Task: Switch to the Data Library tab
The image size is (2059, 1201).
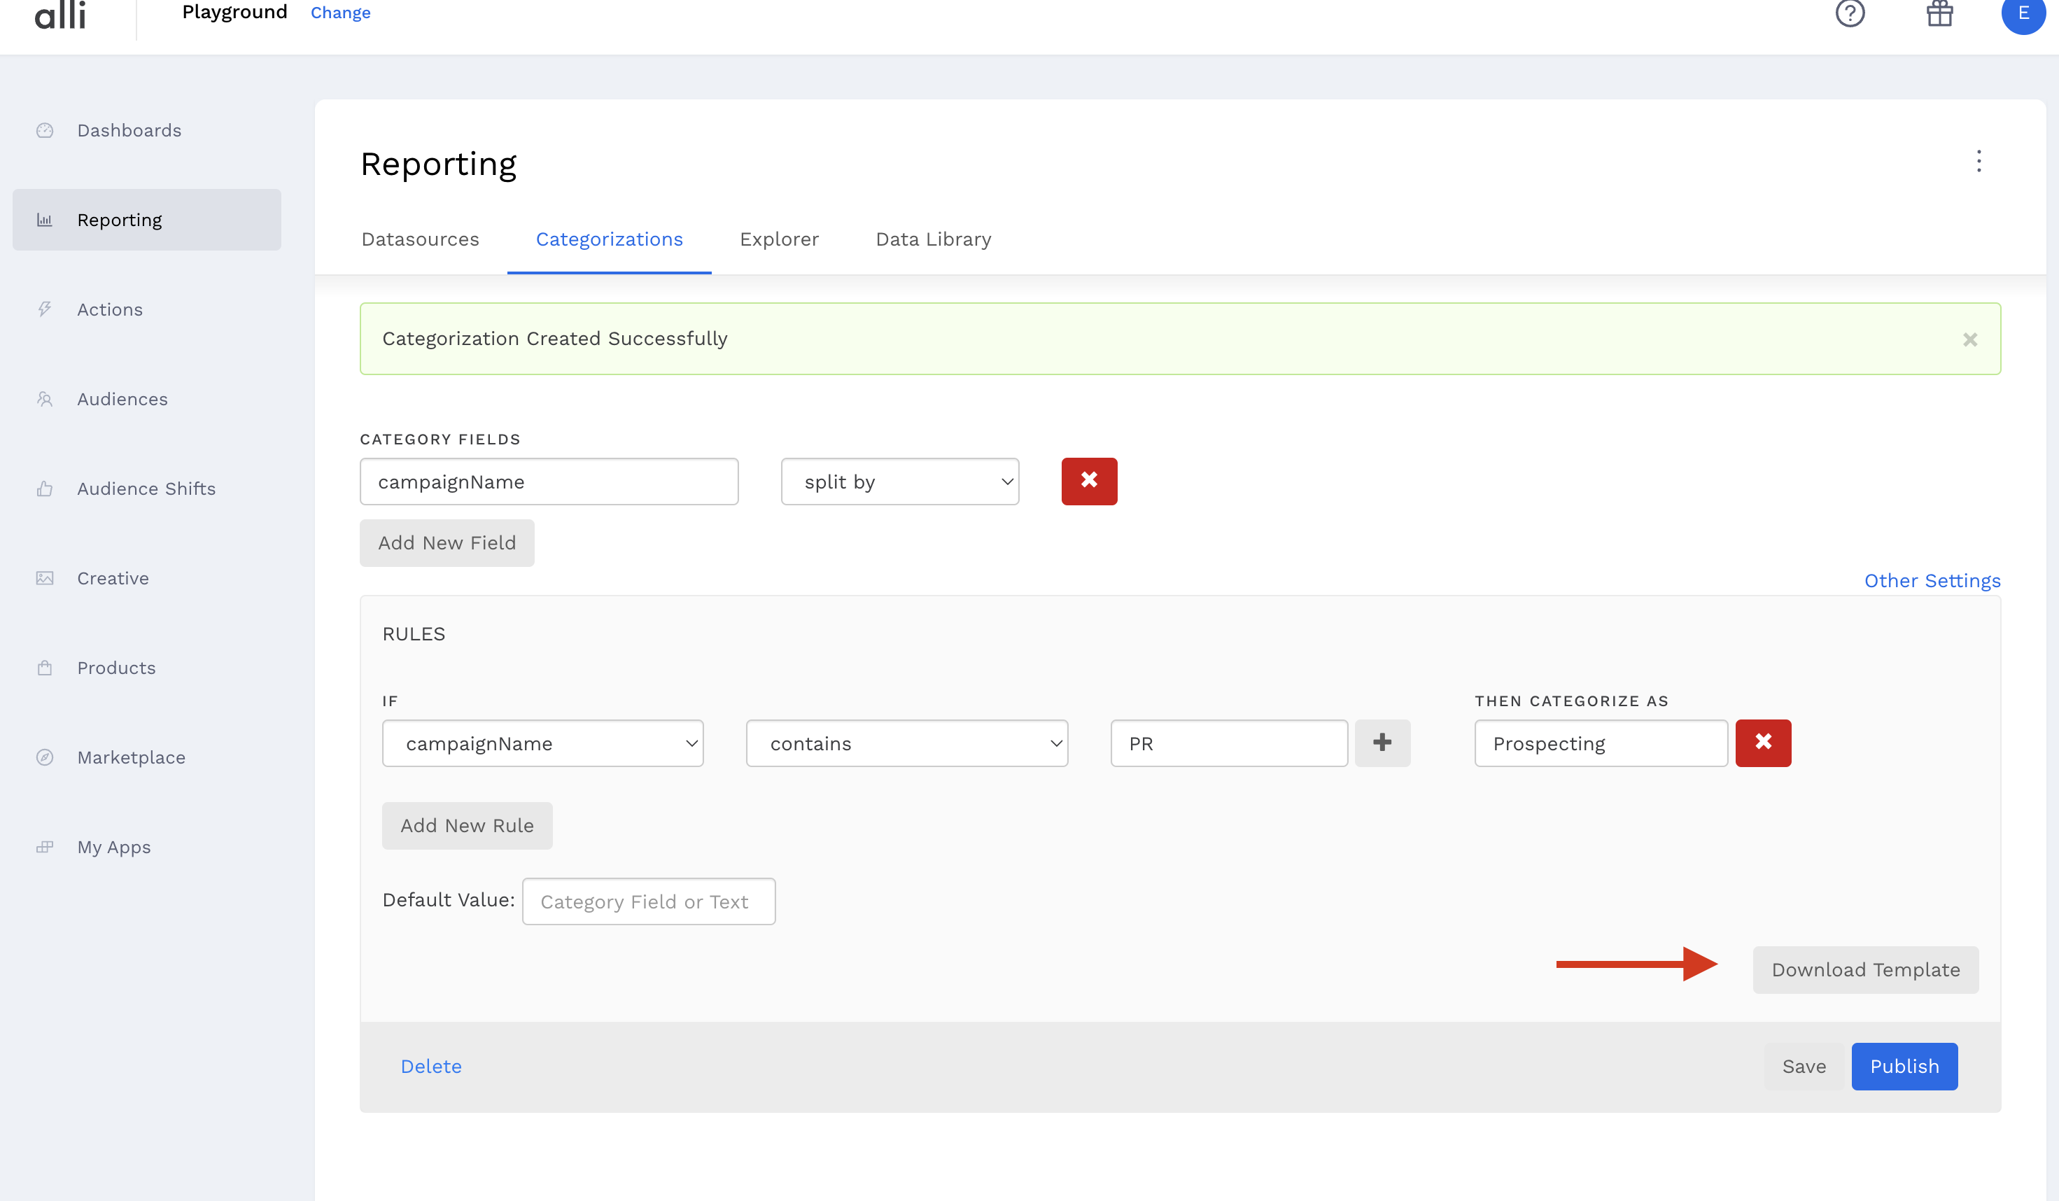Action: (x=933, y=239)
